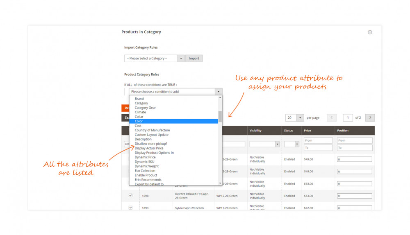Click the Price 'From' filter field
This screenshot has height=235, width=410.
(x=318, y=140)
